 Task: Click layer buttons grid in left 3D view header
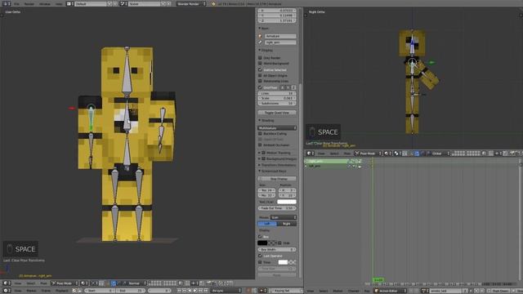click(x=163, y=283)
